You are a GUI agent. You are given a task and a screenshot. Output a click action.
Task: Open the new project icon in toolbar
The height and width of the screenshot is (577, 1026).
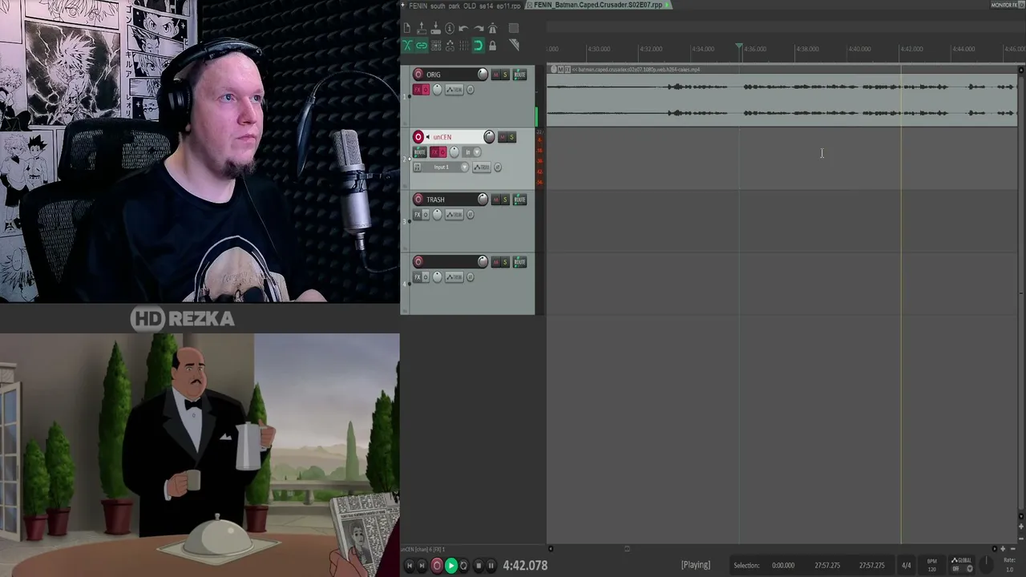407,28
